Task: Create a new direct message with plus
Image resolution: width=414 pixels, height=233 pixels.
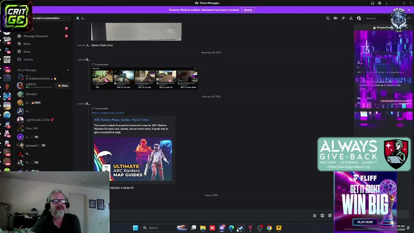Action: tap(68, 70)
